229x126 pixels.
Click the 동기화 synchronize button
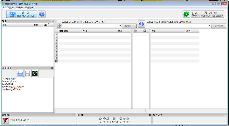(207, 14)
